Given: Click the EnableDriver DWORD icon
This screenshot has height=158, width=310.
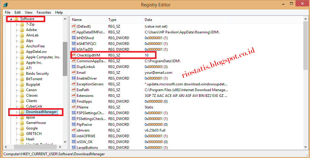Looking at the screenshot, I should [x=73, y=78].
